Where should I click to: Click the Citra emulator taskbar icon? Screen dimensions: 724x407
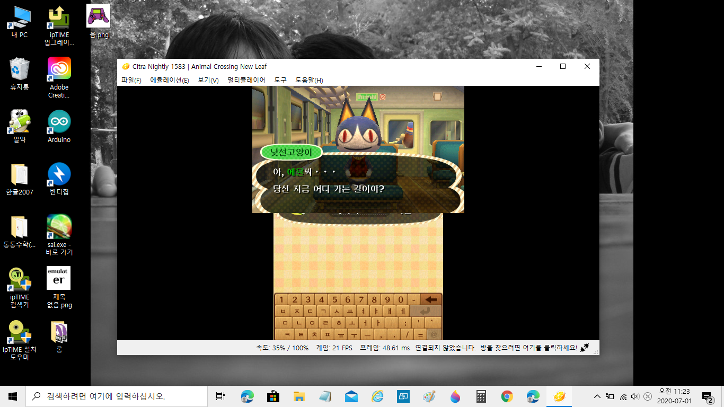tap(559, 396)
